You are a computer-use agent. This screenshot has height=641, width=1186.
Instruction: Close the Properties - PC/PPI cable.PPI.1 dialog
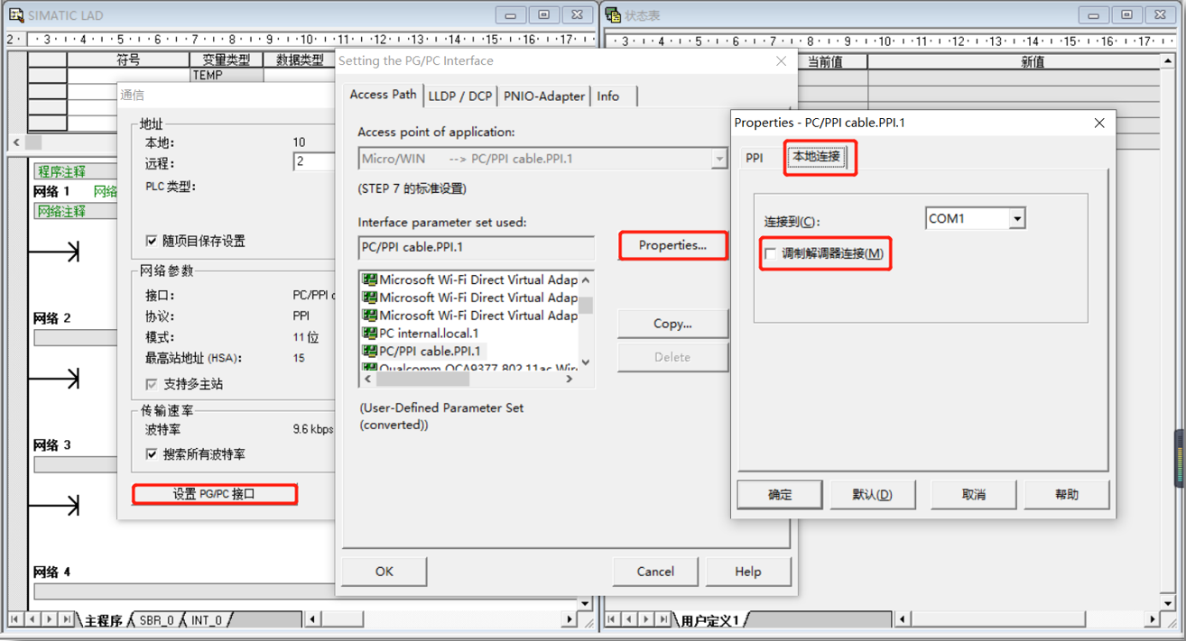pyautogui.click(x=1099, y=123)
